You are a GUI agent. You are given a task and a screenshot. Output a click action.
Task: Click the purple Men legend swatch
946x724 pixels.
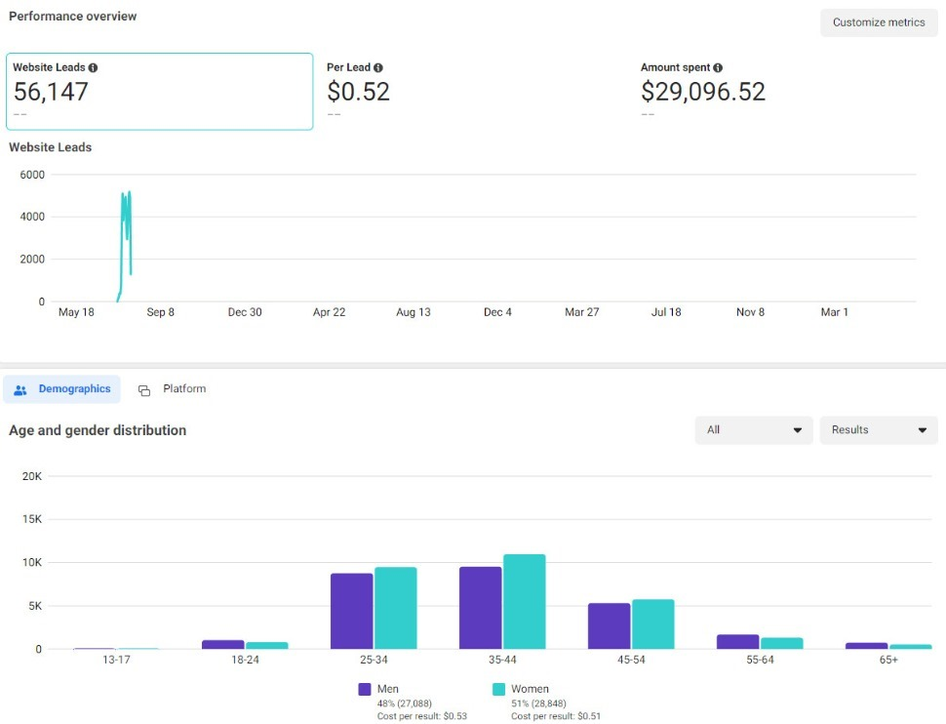[365, 688]
